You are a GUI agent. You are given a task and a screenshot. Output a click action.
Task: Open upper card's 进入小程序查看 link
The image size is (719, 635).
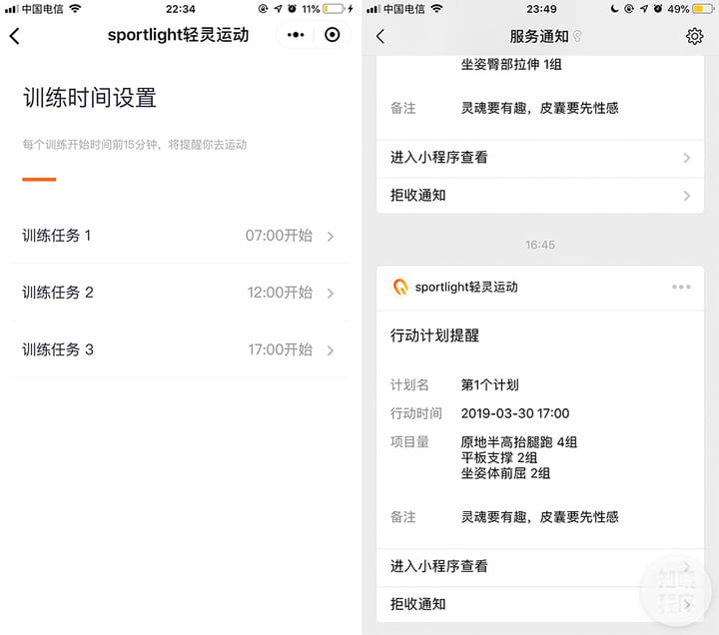[x=539, y=158]
